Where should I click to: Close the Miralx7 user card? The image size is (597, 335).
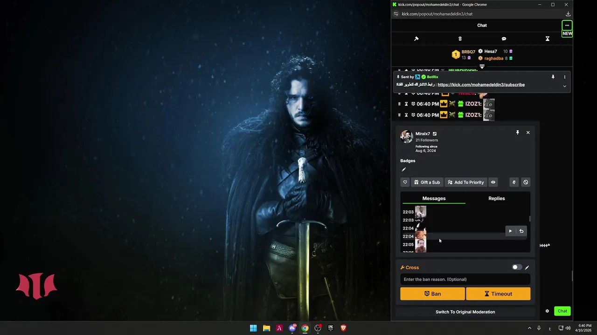[x=528, y=133]
